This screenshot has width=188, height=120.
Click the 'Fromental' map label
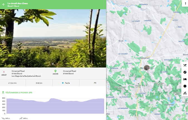click(x=169, y=104)
